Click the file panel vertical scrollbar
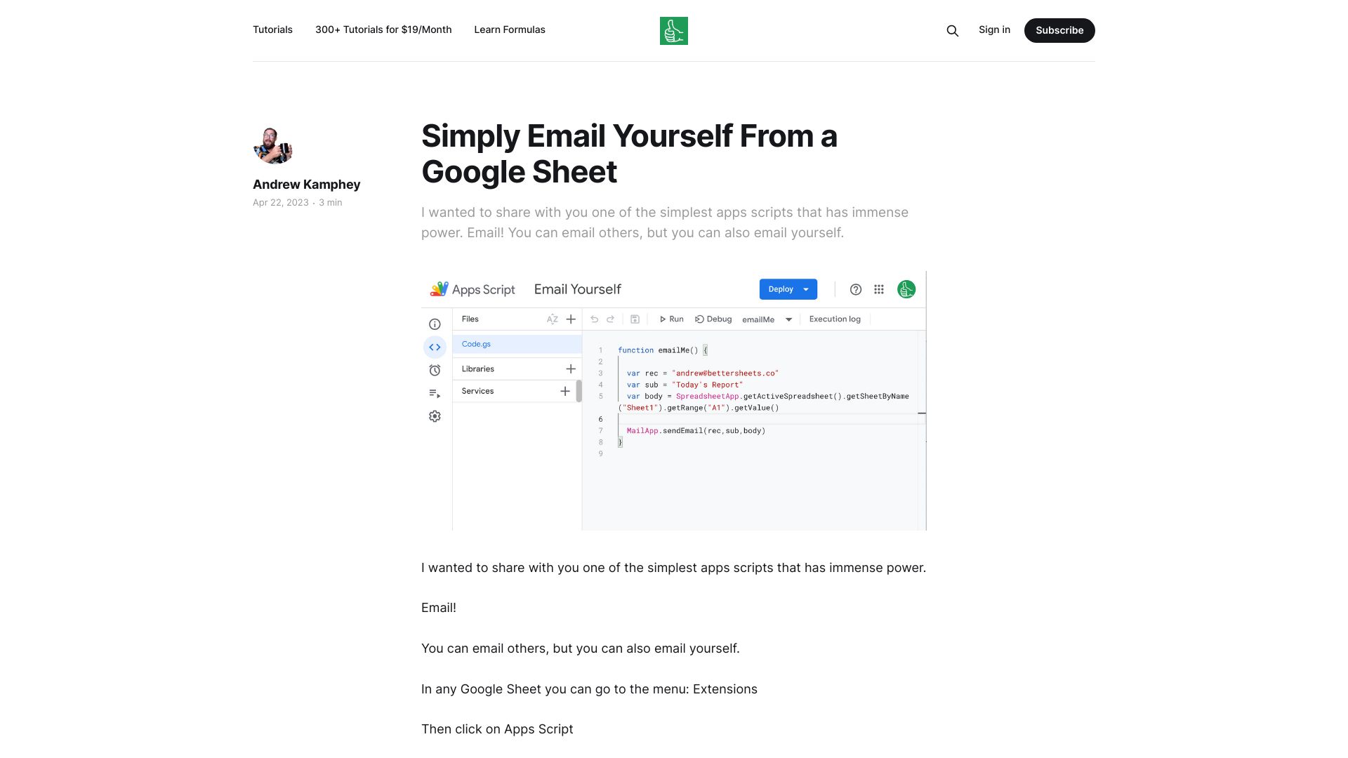Screen dimensions: 1348x758 pyautogui.click(x=579, y=391)
